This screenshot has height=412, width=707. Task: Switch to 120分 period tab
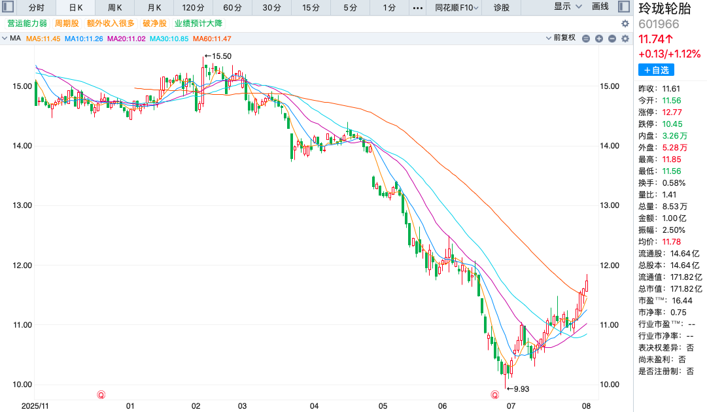(x=193, y=8)
